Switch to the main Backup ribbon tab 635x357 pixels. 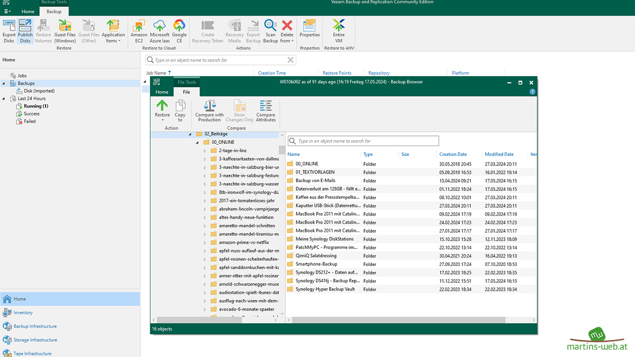pos(54,11)
